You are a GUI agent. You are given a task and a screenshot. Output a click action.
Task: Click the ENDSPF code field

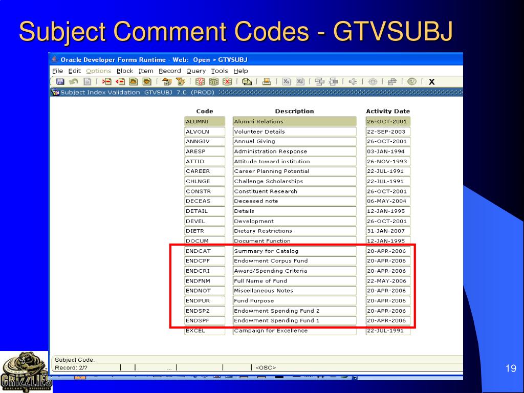click(205, 320)
